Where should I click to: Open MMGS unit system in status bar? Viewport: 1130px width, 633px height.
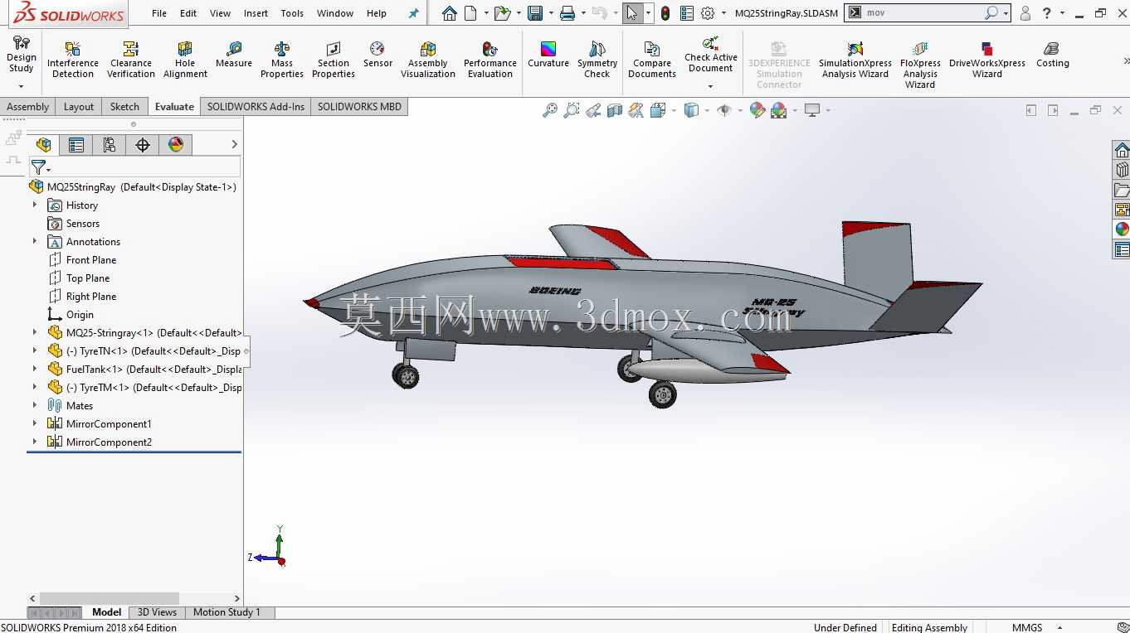tap(1027, 627)
